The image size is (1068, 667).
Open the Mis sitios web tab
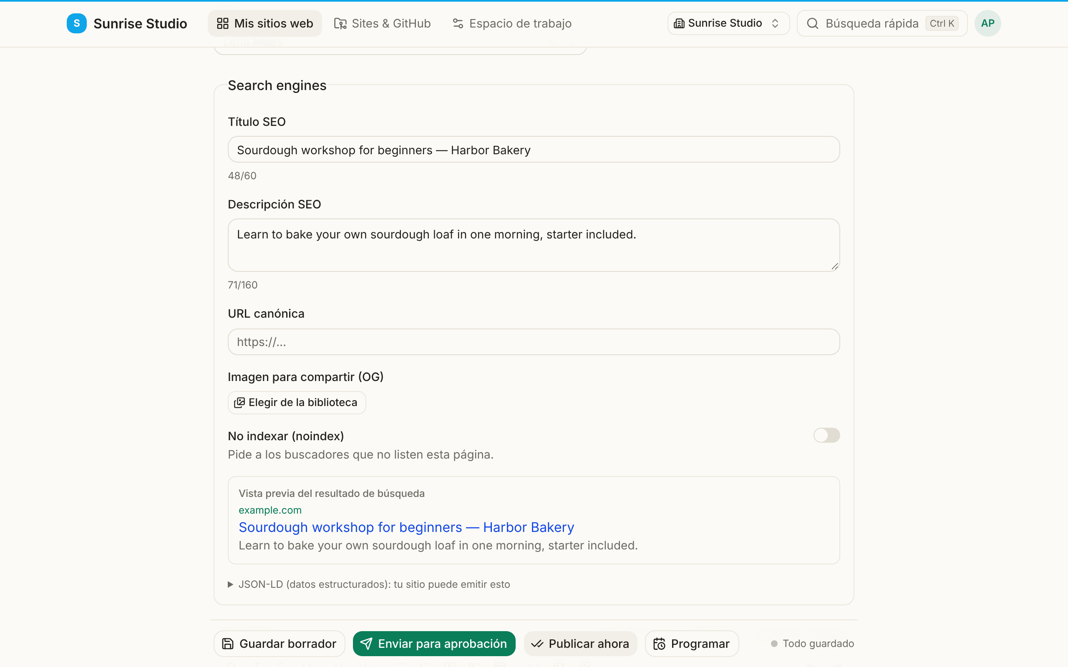click(265, 23)
